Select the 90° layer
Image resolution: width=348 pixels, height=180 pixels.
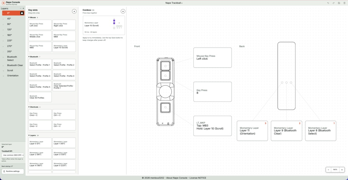click(13, 24)
